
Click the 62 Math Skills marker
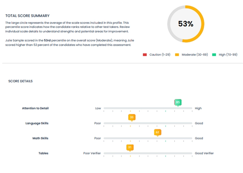(x=157, y=132)
